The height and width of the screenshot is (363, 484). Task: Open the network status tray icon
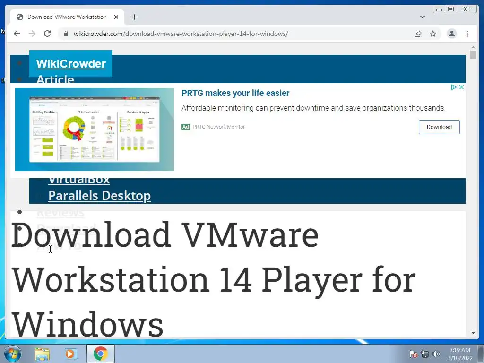(x=425, y=354)
